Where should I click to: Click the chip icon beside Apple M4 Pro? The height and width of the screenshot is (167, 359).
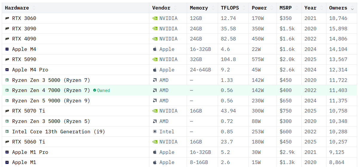click(7, 70)
